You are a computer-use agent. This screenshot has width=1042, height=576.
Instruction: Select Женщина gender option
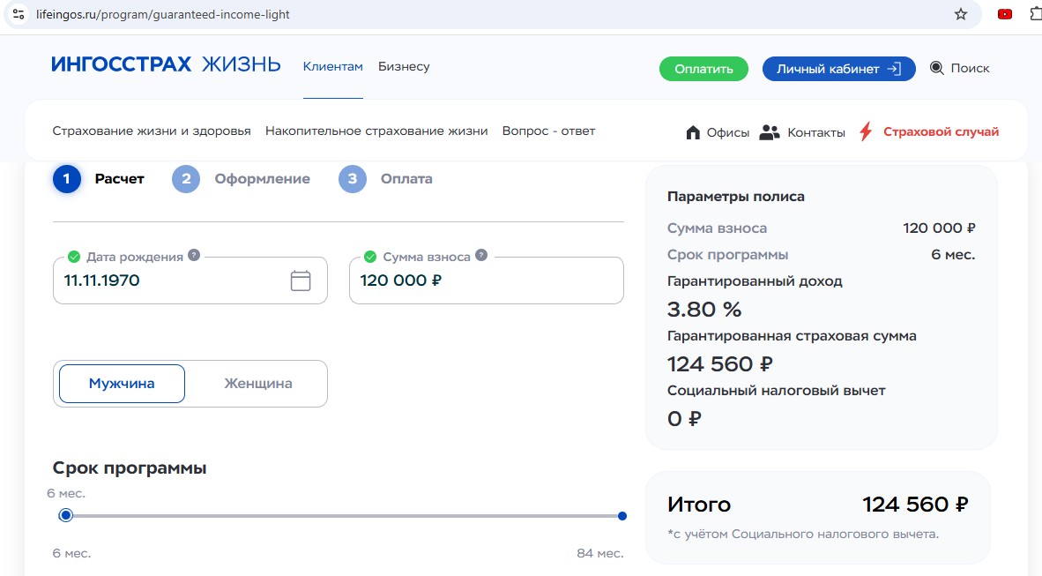tap(257, 384)
